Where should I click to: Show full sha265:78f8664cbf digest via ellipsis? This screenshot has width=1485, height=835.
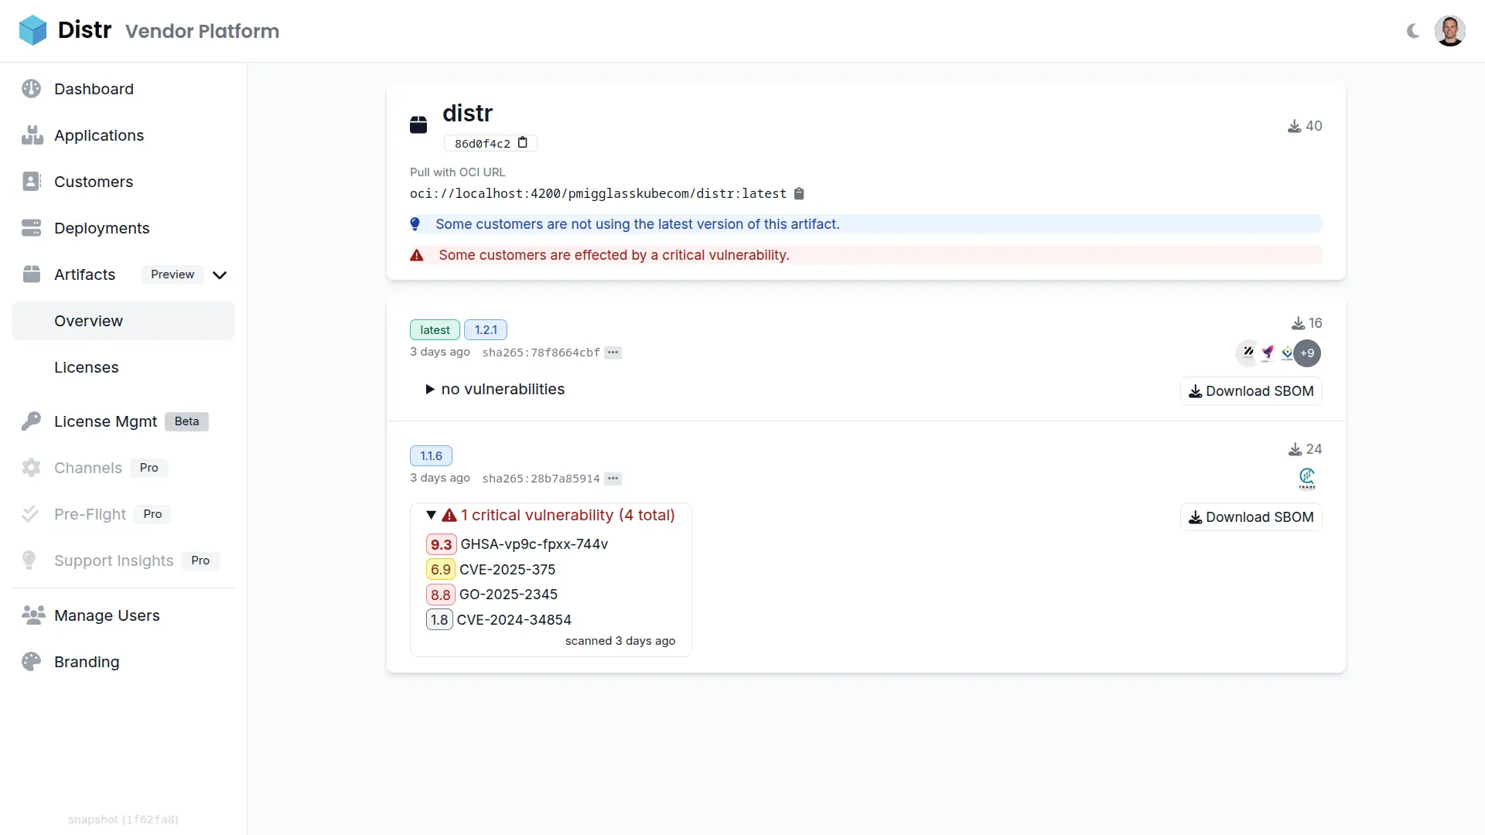point(613,353)
